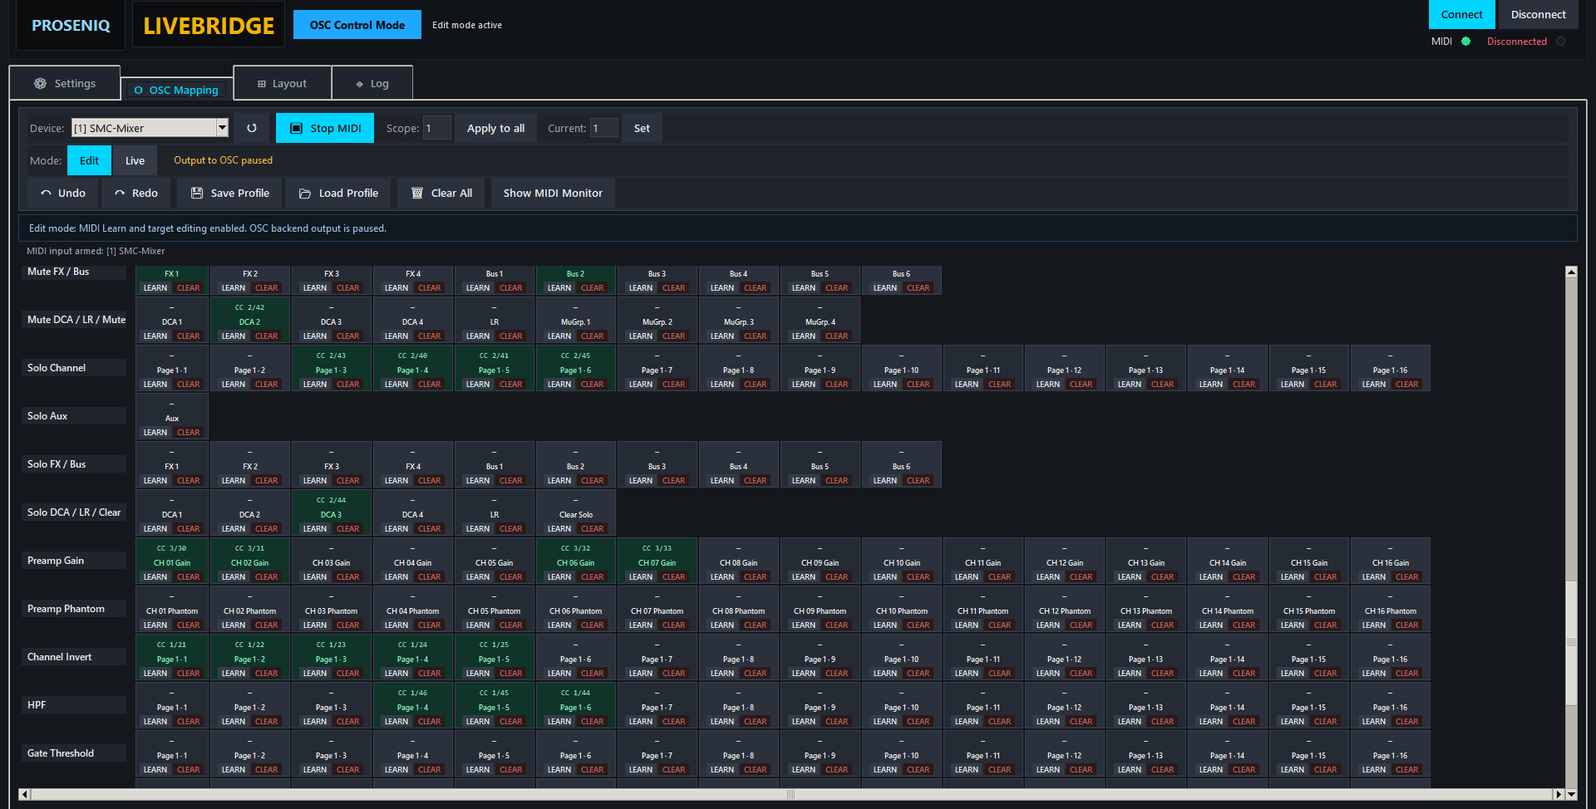Click the 'Output to OSC paused' text
The width and height of the screenshot is (1596, 809).
(x=223, y=160)
